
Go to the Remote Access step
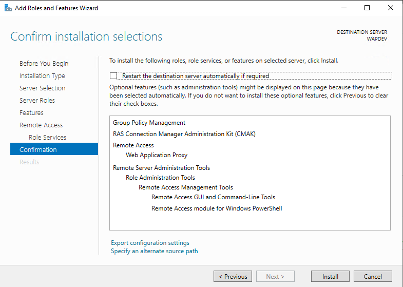point(41,125)
